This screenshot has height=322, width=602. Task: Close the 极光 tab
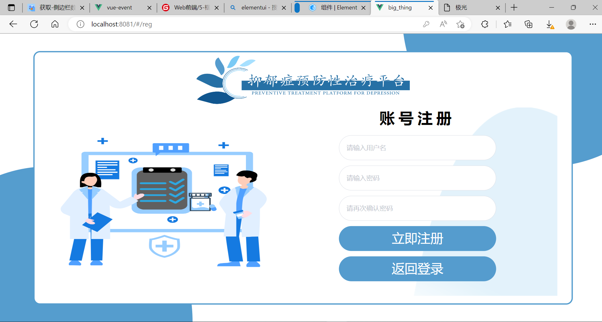tap(498, 7)
